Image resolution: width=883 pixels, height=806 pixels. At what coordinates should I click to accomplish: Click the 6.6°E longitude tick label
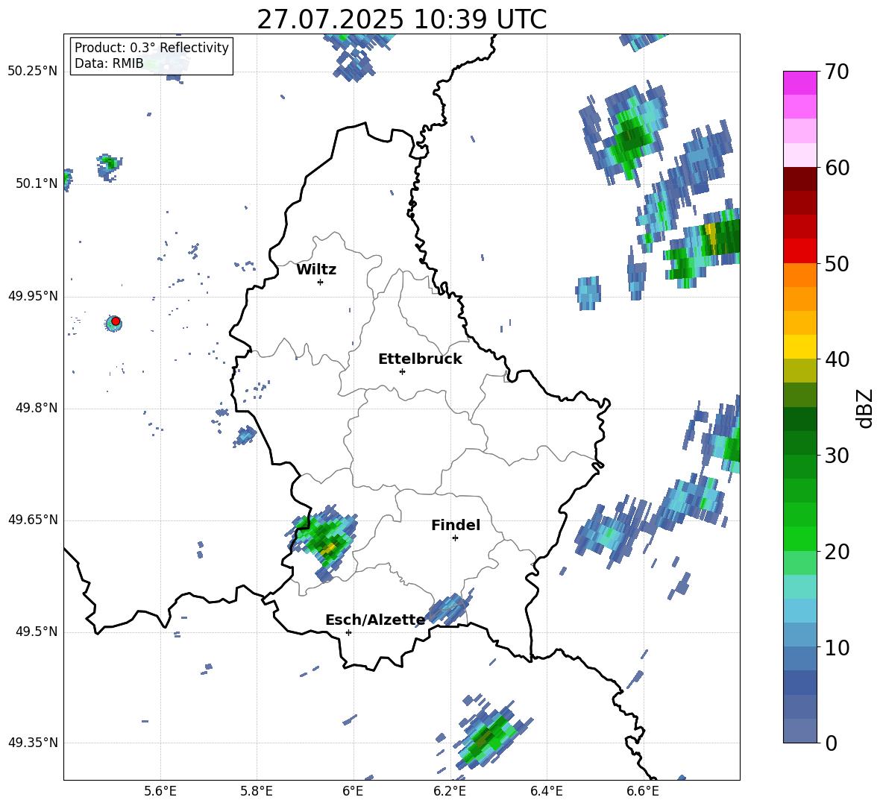(643, 791)
